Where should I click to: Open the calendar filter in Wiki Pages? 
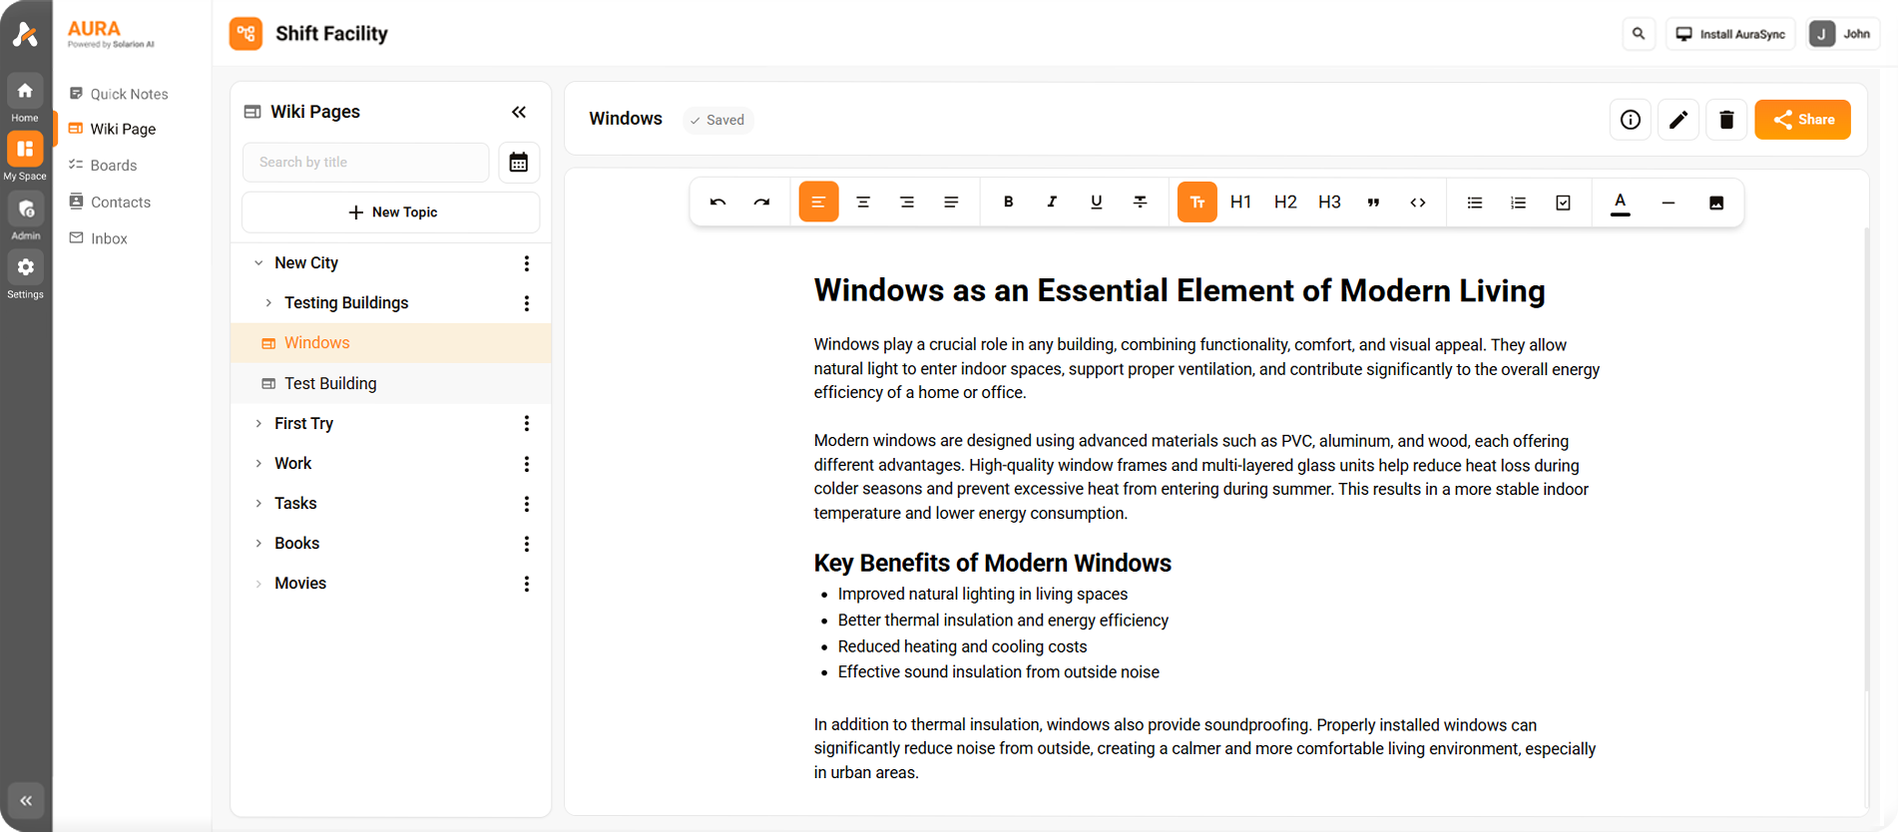coord(518,163)
